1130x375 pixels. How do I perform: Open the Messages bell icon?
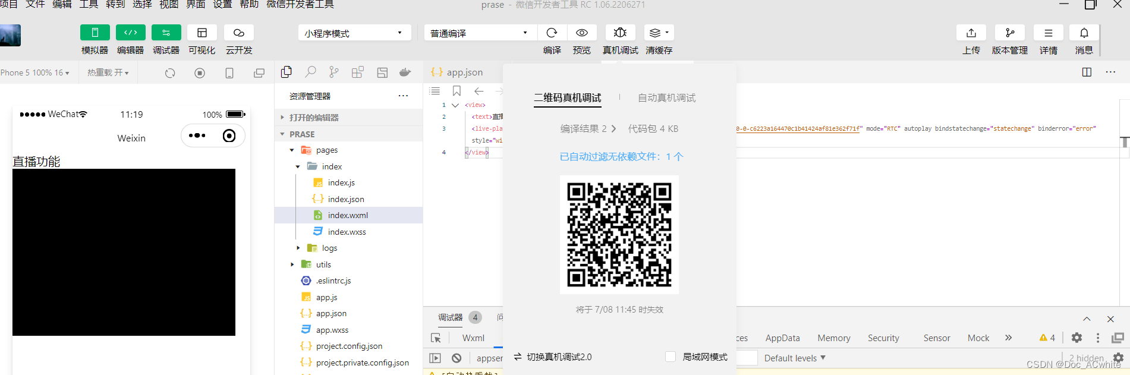pos(1084,33)
